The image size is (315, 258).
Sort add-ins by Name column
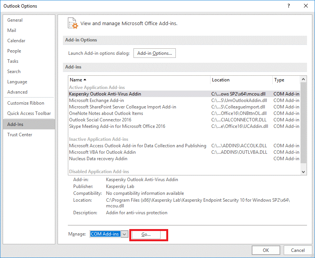[x=139, y=80]
